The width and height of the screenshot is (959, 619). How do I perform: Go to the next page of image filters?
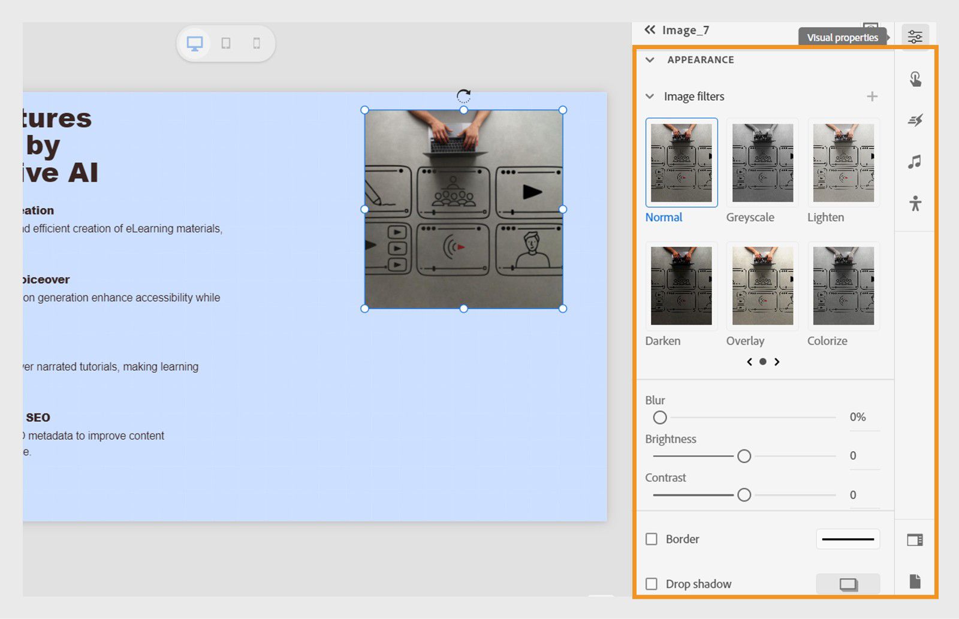click(x=777, y=361)
